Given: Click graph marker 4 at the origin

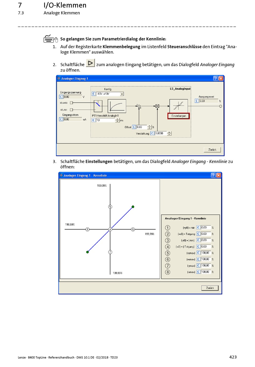Looking at the screenshot, I should [x=110, y=229].
